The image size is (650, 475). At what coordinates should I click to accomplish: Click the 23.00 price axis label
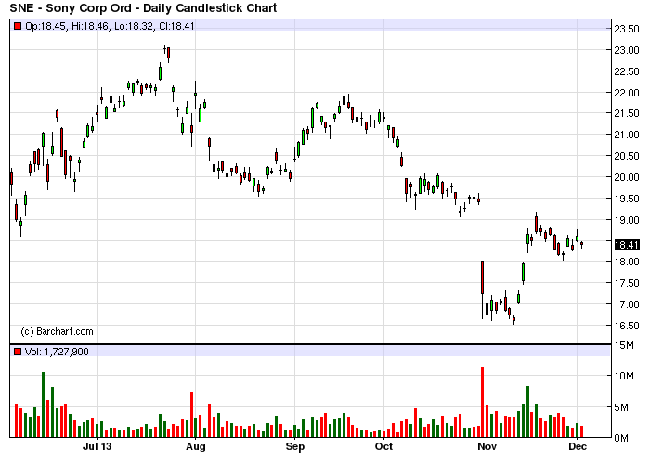click(x=627, y=50)
